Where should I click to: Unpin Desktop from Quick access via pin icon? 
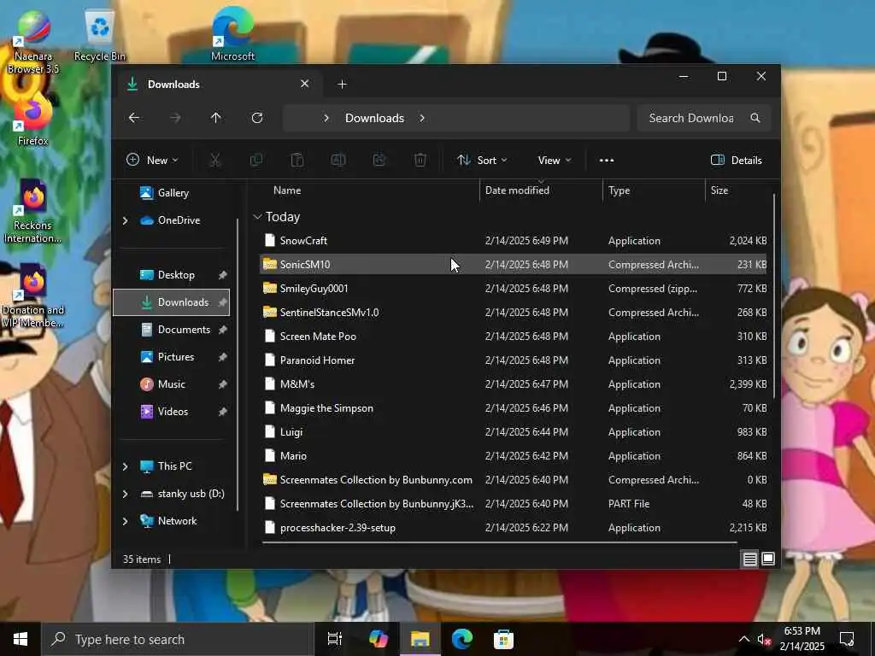pyautogui.click(x=223, y=275)
